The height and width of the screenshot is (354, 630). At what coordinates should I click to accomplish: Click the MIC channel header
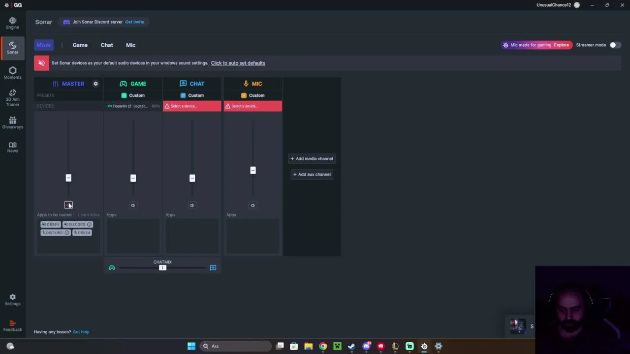[252, 84]
